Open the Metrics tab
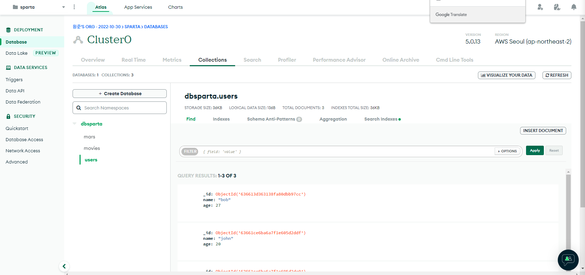585x275 pixels. [x=172, y=60]
